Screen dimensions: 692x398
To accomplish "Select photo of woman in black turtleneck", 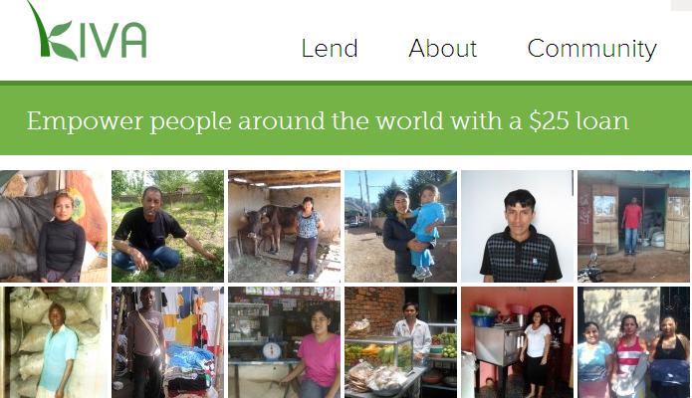I will [x=54, y=226].
